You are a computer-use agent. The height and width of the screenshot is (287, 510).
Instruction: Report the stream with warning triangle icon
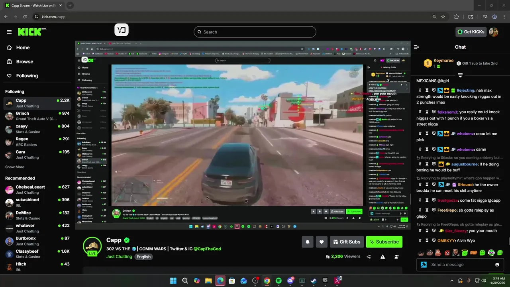tap(382, 257)
